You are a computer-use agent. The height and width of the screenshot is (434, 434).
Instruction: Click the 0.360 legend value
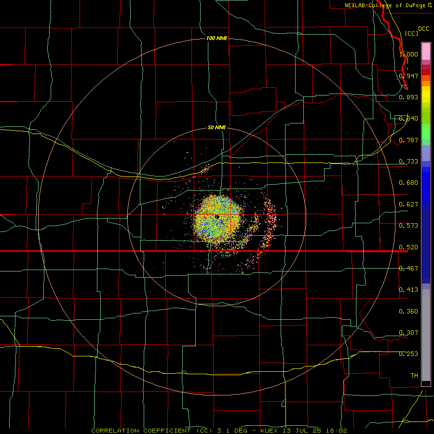pos(408,312)
